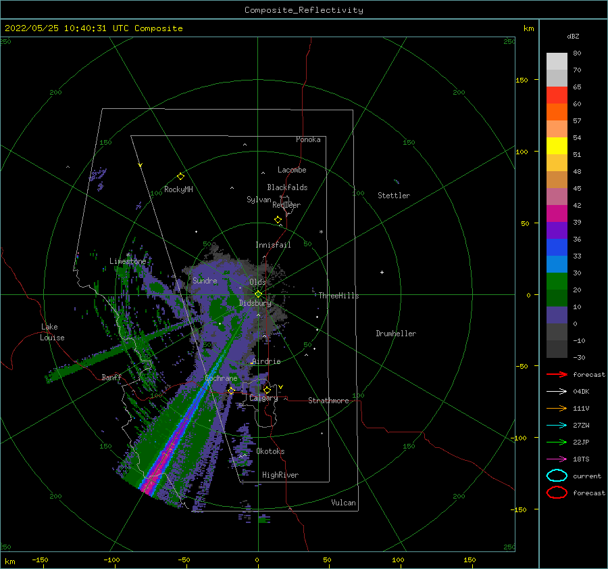
Task: Click the Olds town label
Action: coord(257,282)
